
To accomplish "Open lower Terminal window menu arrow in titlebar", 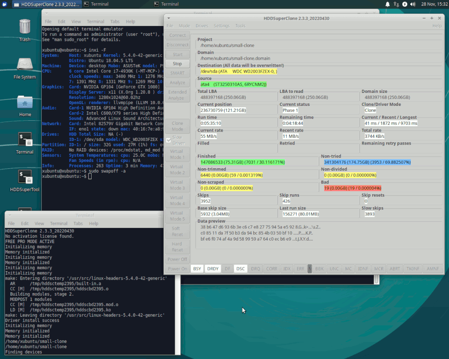I will pos(9,215).
